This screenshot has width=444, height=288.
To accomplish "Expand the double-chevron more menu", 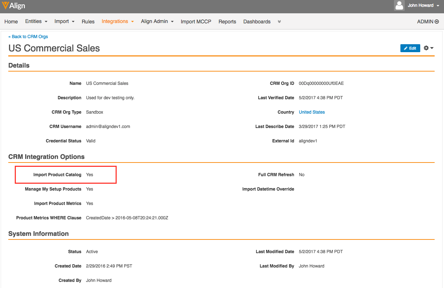I will [x=279, y=22].
